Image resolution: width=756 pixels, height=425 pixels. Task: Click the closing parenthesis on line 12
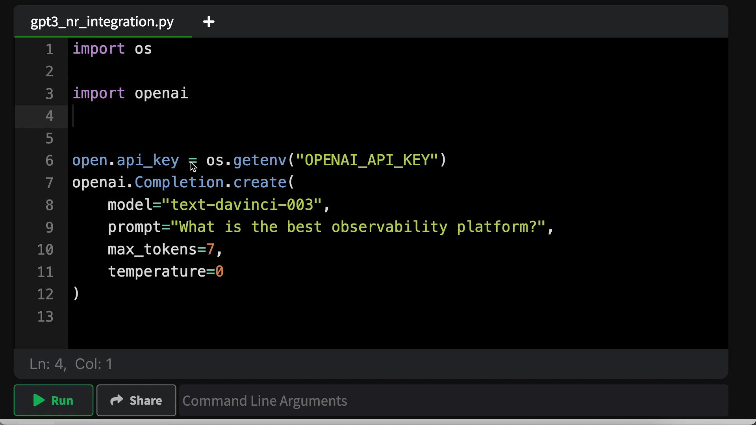76,294
